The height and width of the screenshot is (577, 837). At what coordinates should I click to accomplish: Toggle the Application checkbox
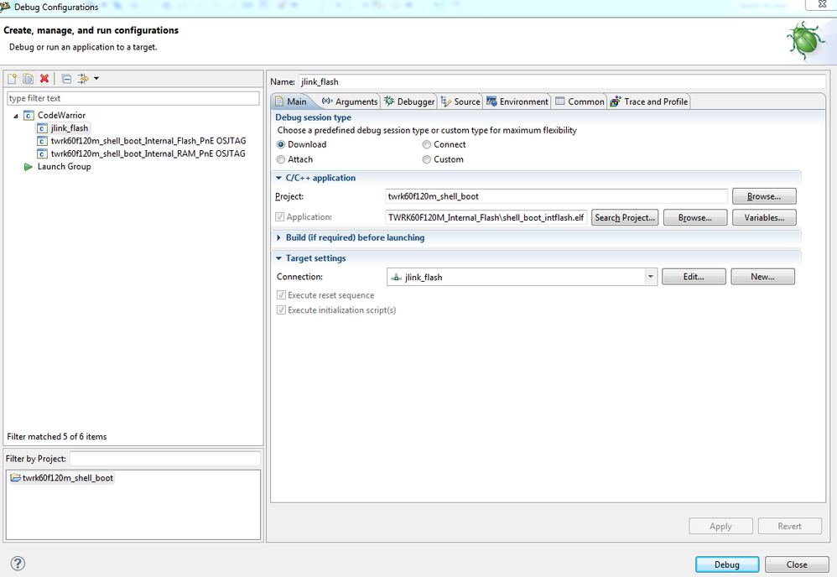[280, 216]
